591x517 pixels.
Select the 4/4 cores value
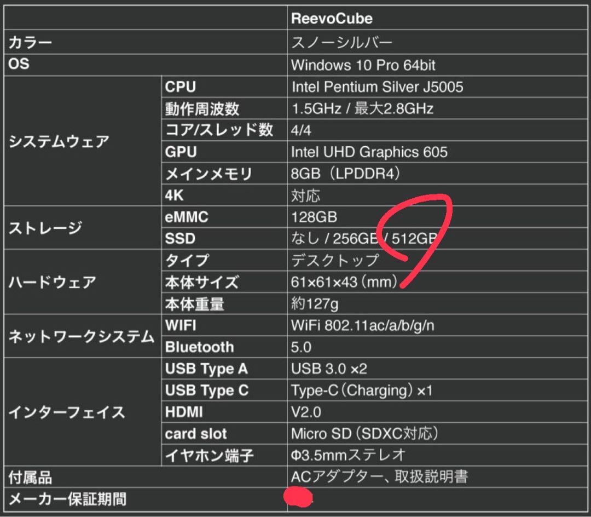(x=301, y=130)
